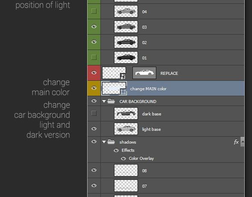252x197 pixels.
Task: Click the shadows group folder icon
Action: click(x=111, y=142)
